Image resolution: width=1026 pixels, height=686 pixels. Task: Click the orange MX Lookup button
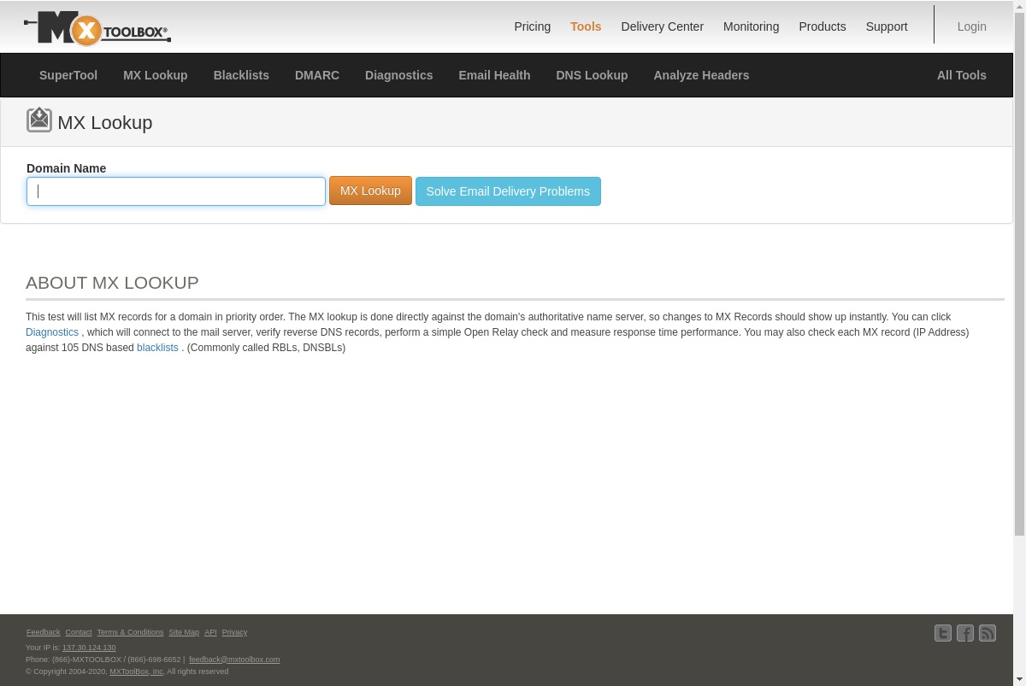click(370, 191)
